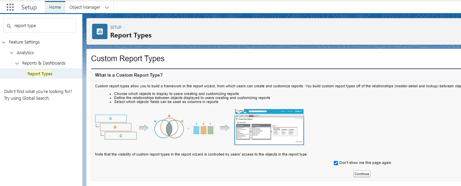
Task: Click the note about report wizard visibility
Action: (x=201, y=155)
